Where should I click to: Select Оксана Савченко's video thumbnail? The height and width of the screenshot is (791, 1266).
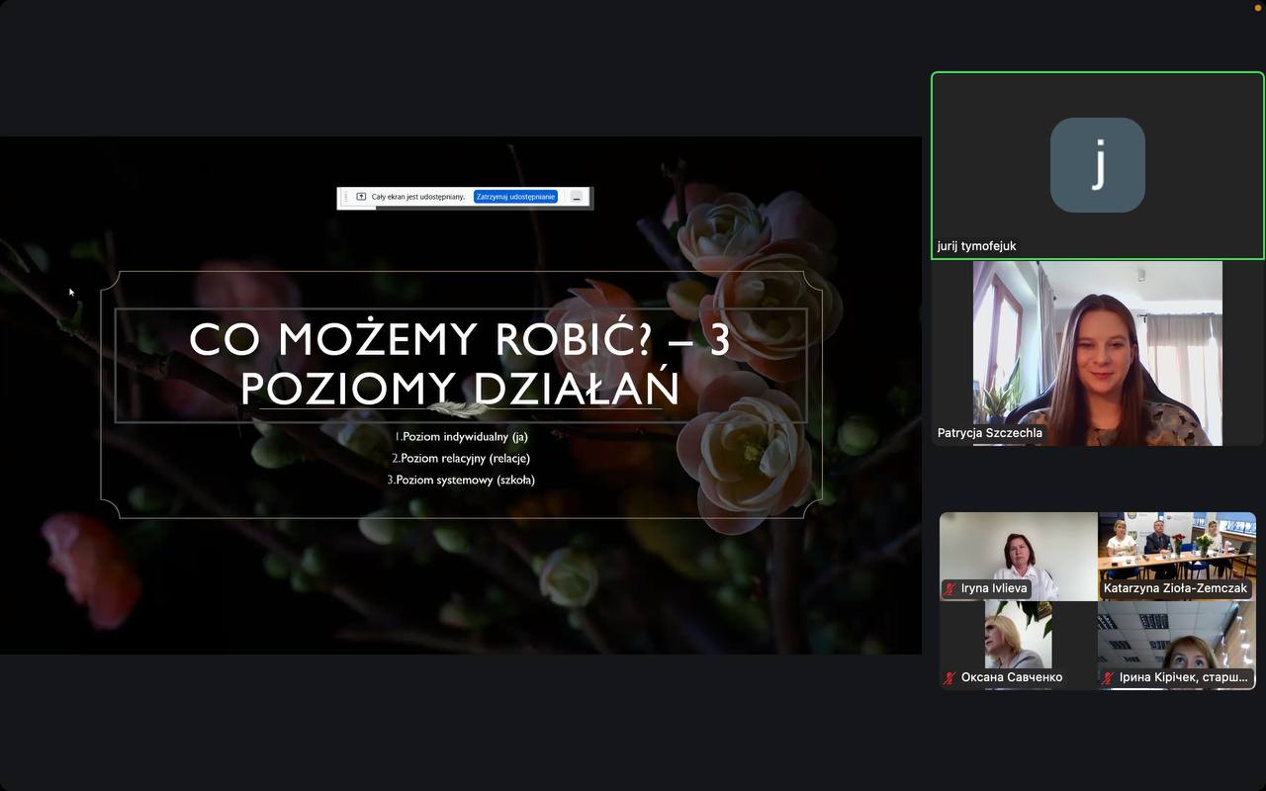1018,645
